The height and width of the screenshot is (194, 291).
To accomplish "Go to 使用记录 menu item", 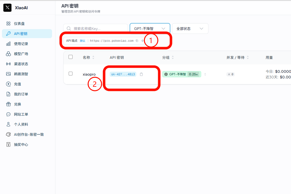I will point(27,44).
